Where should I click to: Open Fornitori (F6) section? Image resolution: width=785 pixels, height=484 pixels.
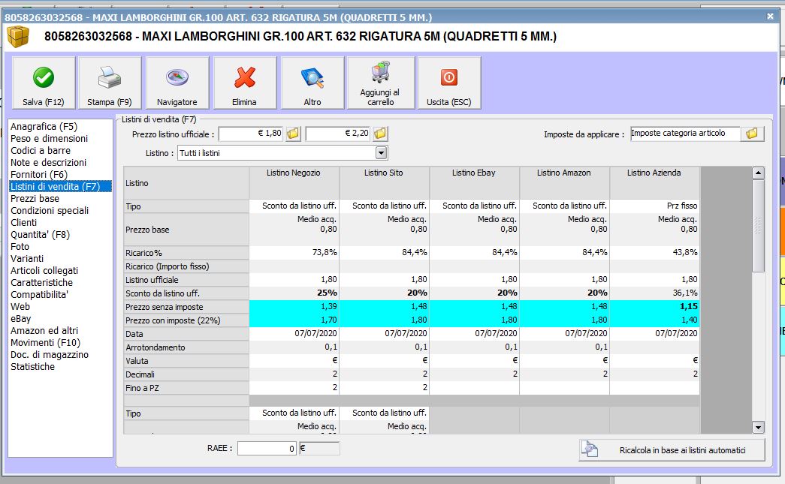(38, 175)
